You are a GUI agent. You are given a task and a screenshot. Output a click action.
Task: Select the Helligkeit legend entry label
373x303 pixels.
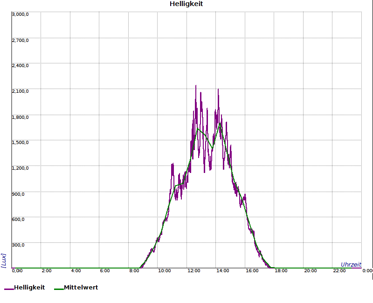29,288
